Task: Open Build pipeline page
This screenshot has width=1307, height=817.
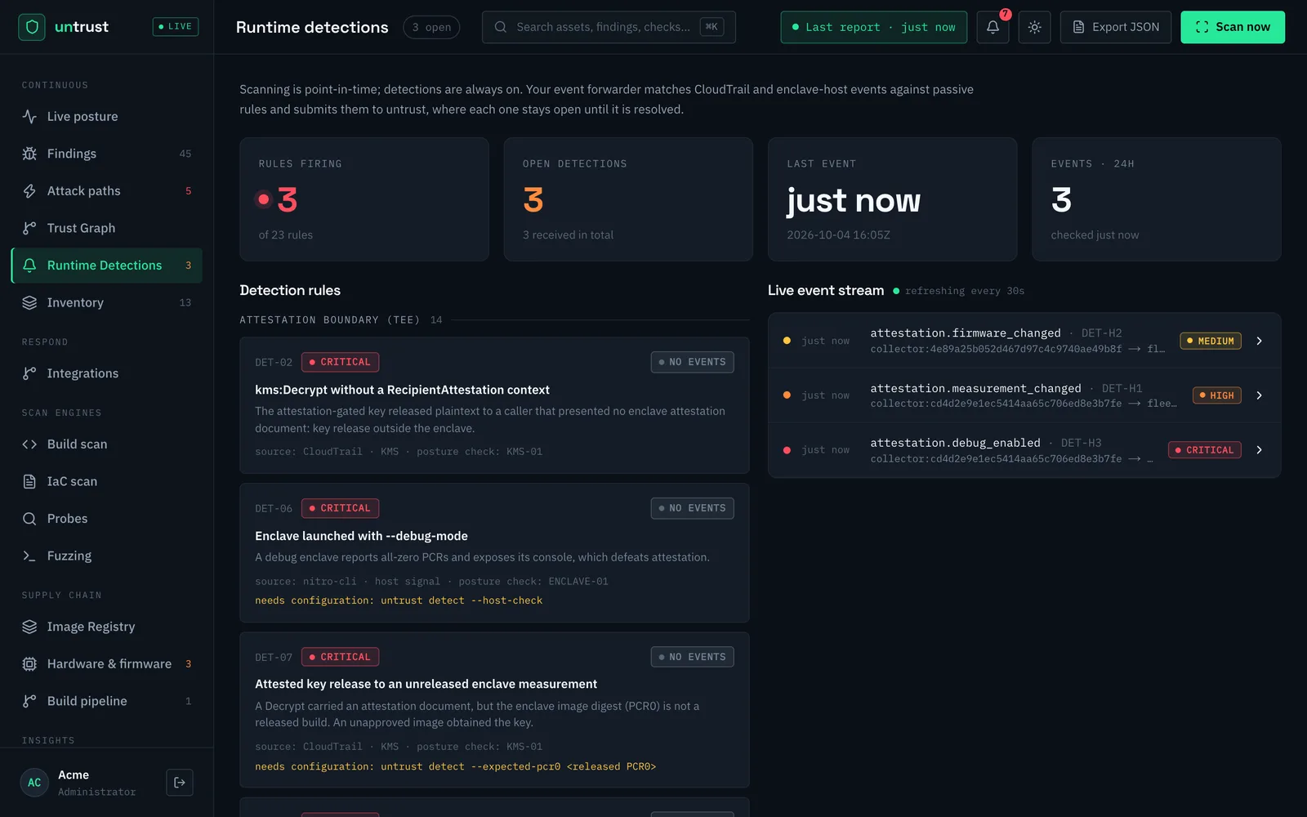Action: pyautogui.click(x=107, y=701)
